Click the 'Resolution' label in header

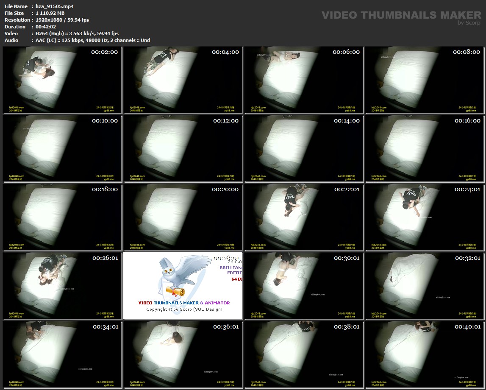17,20
